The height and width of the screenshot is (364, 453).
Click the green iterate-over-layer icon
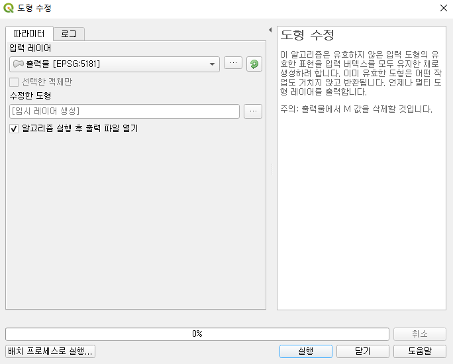pos(254,64)
